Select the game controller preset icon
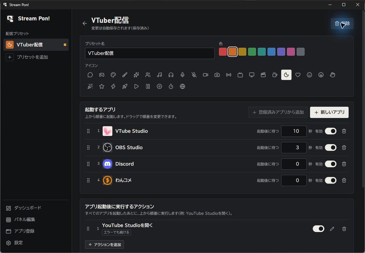This screenshot has height=253, width=365. tap(102, 75)
